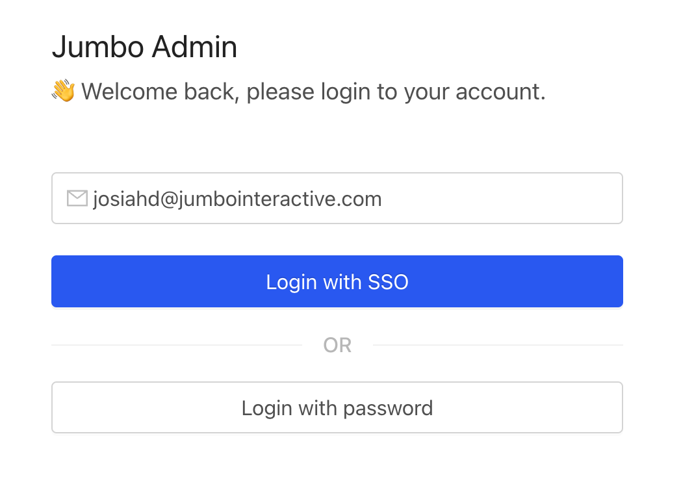This screenshot has height=486, width=681.
Task: Click the Welcome back message text
Action: pos(313,92)
